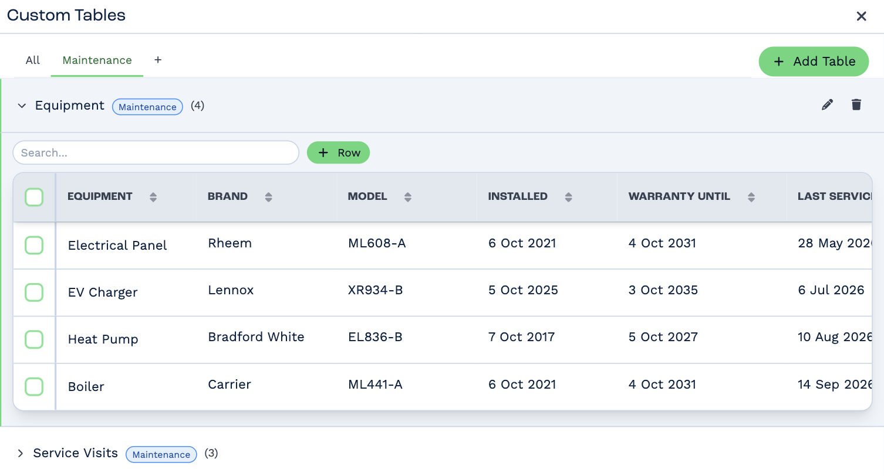The height and width of the screenshot is (476, 884).
Task: Tick the select-all checkbox in the table header
Action: (34, 197)
